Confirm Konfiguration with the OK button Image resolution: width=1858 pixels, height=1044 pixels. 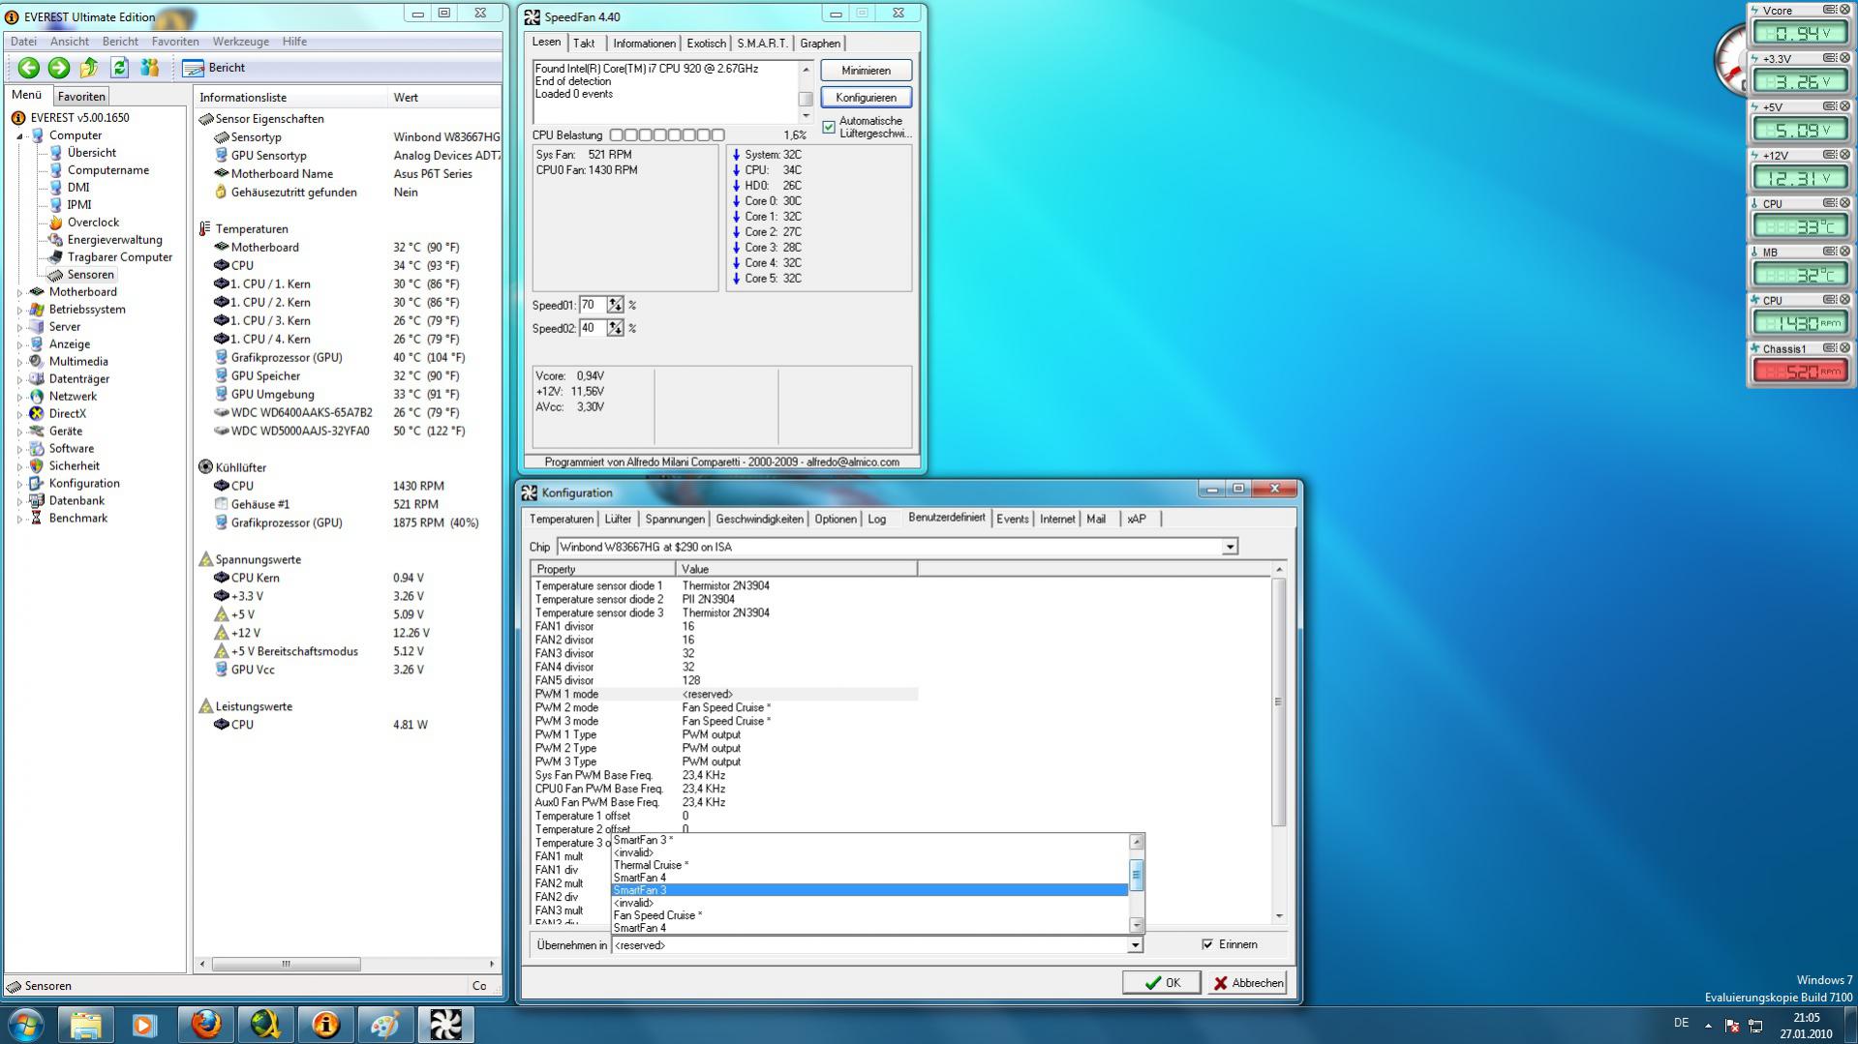click(x=1162, y=983)
